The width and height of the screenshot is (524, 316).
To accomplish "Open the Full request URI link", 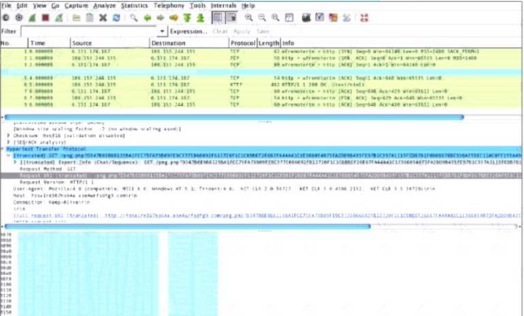I will pos(266,215).
